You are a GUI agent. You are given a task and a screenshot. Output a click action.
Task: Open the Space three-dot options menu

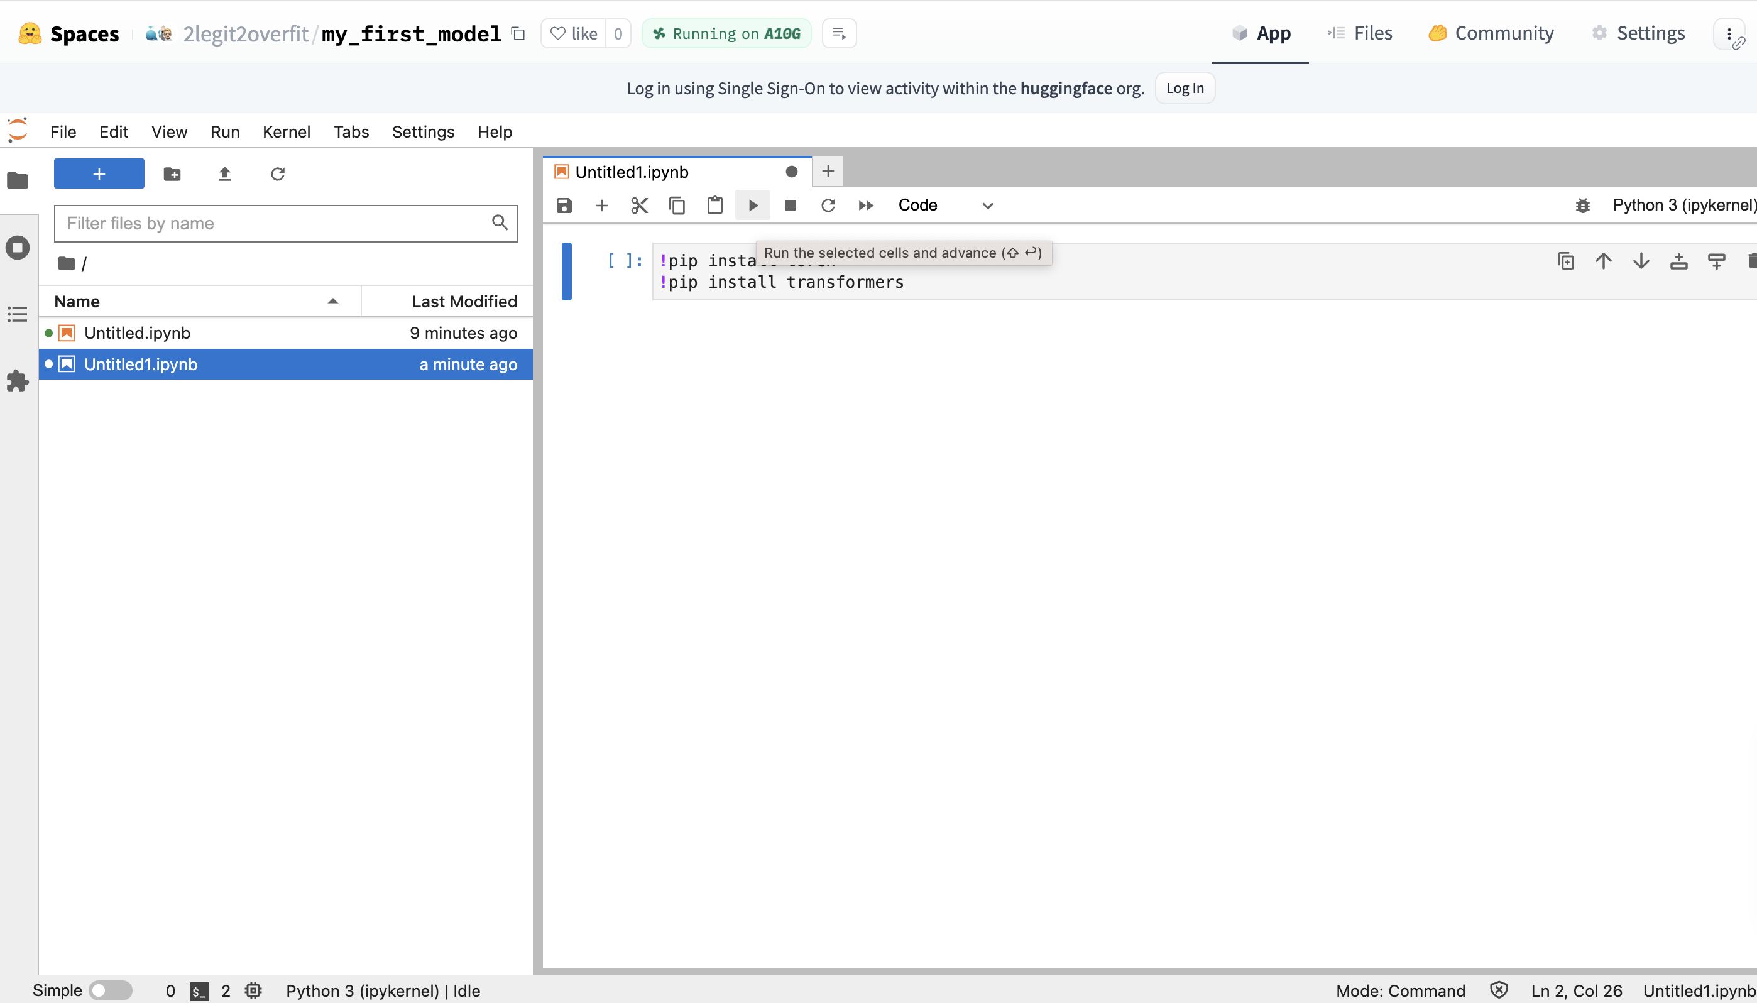1729,34
